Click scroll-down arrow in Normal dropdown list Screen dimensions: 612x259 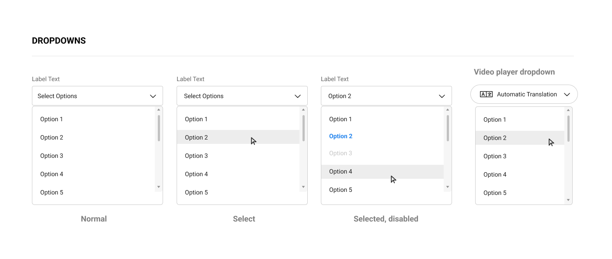(159, 187)
